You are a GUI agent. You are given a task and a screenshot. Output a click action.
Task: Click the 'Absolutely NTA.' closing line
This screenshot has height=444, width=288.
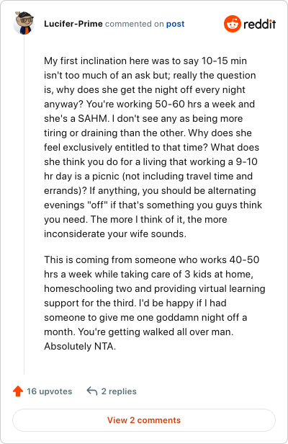[80, 346]
